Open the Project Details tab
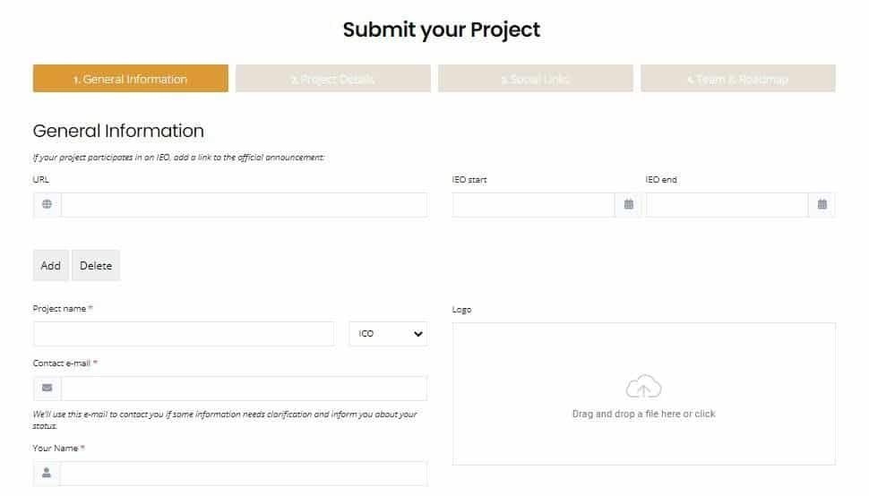This screenshot has width=869, height=496. [x=333, y=79]
